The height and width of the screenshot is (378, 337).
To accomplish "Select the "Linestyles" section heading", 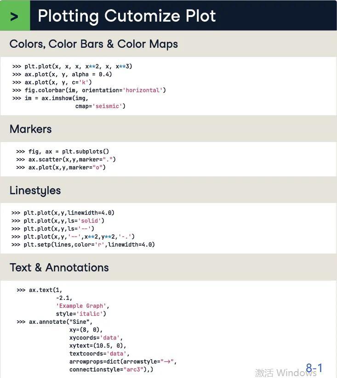I will click(35, 191).
